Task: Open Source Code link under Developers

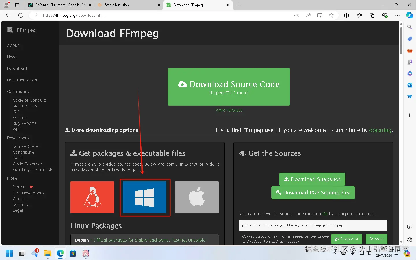Action: 25,146
